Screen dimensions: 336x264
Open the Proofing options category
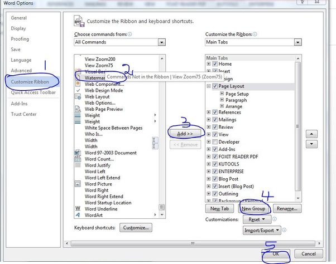pos(20,39)
